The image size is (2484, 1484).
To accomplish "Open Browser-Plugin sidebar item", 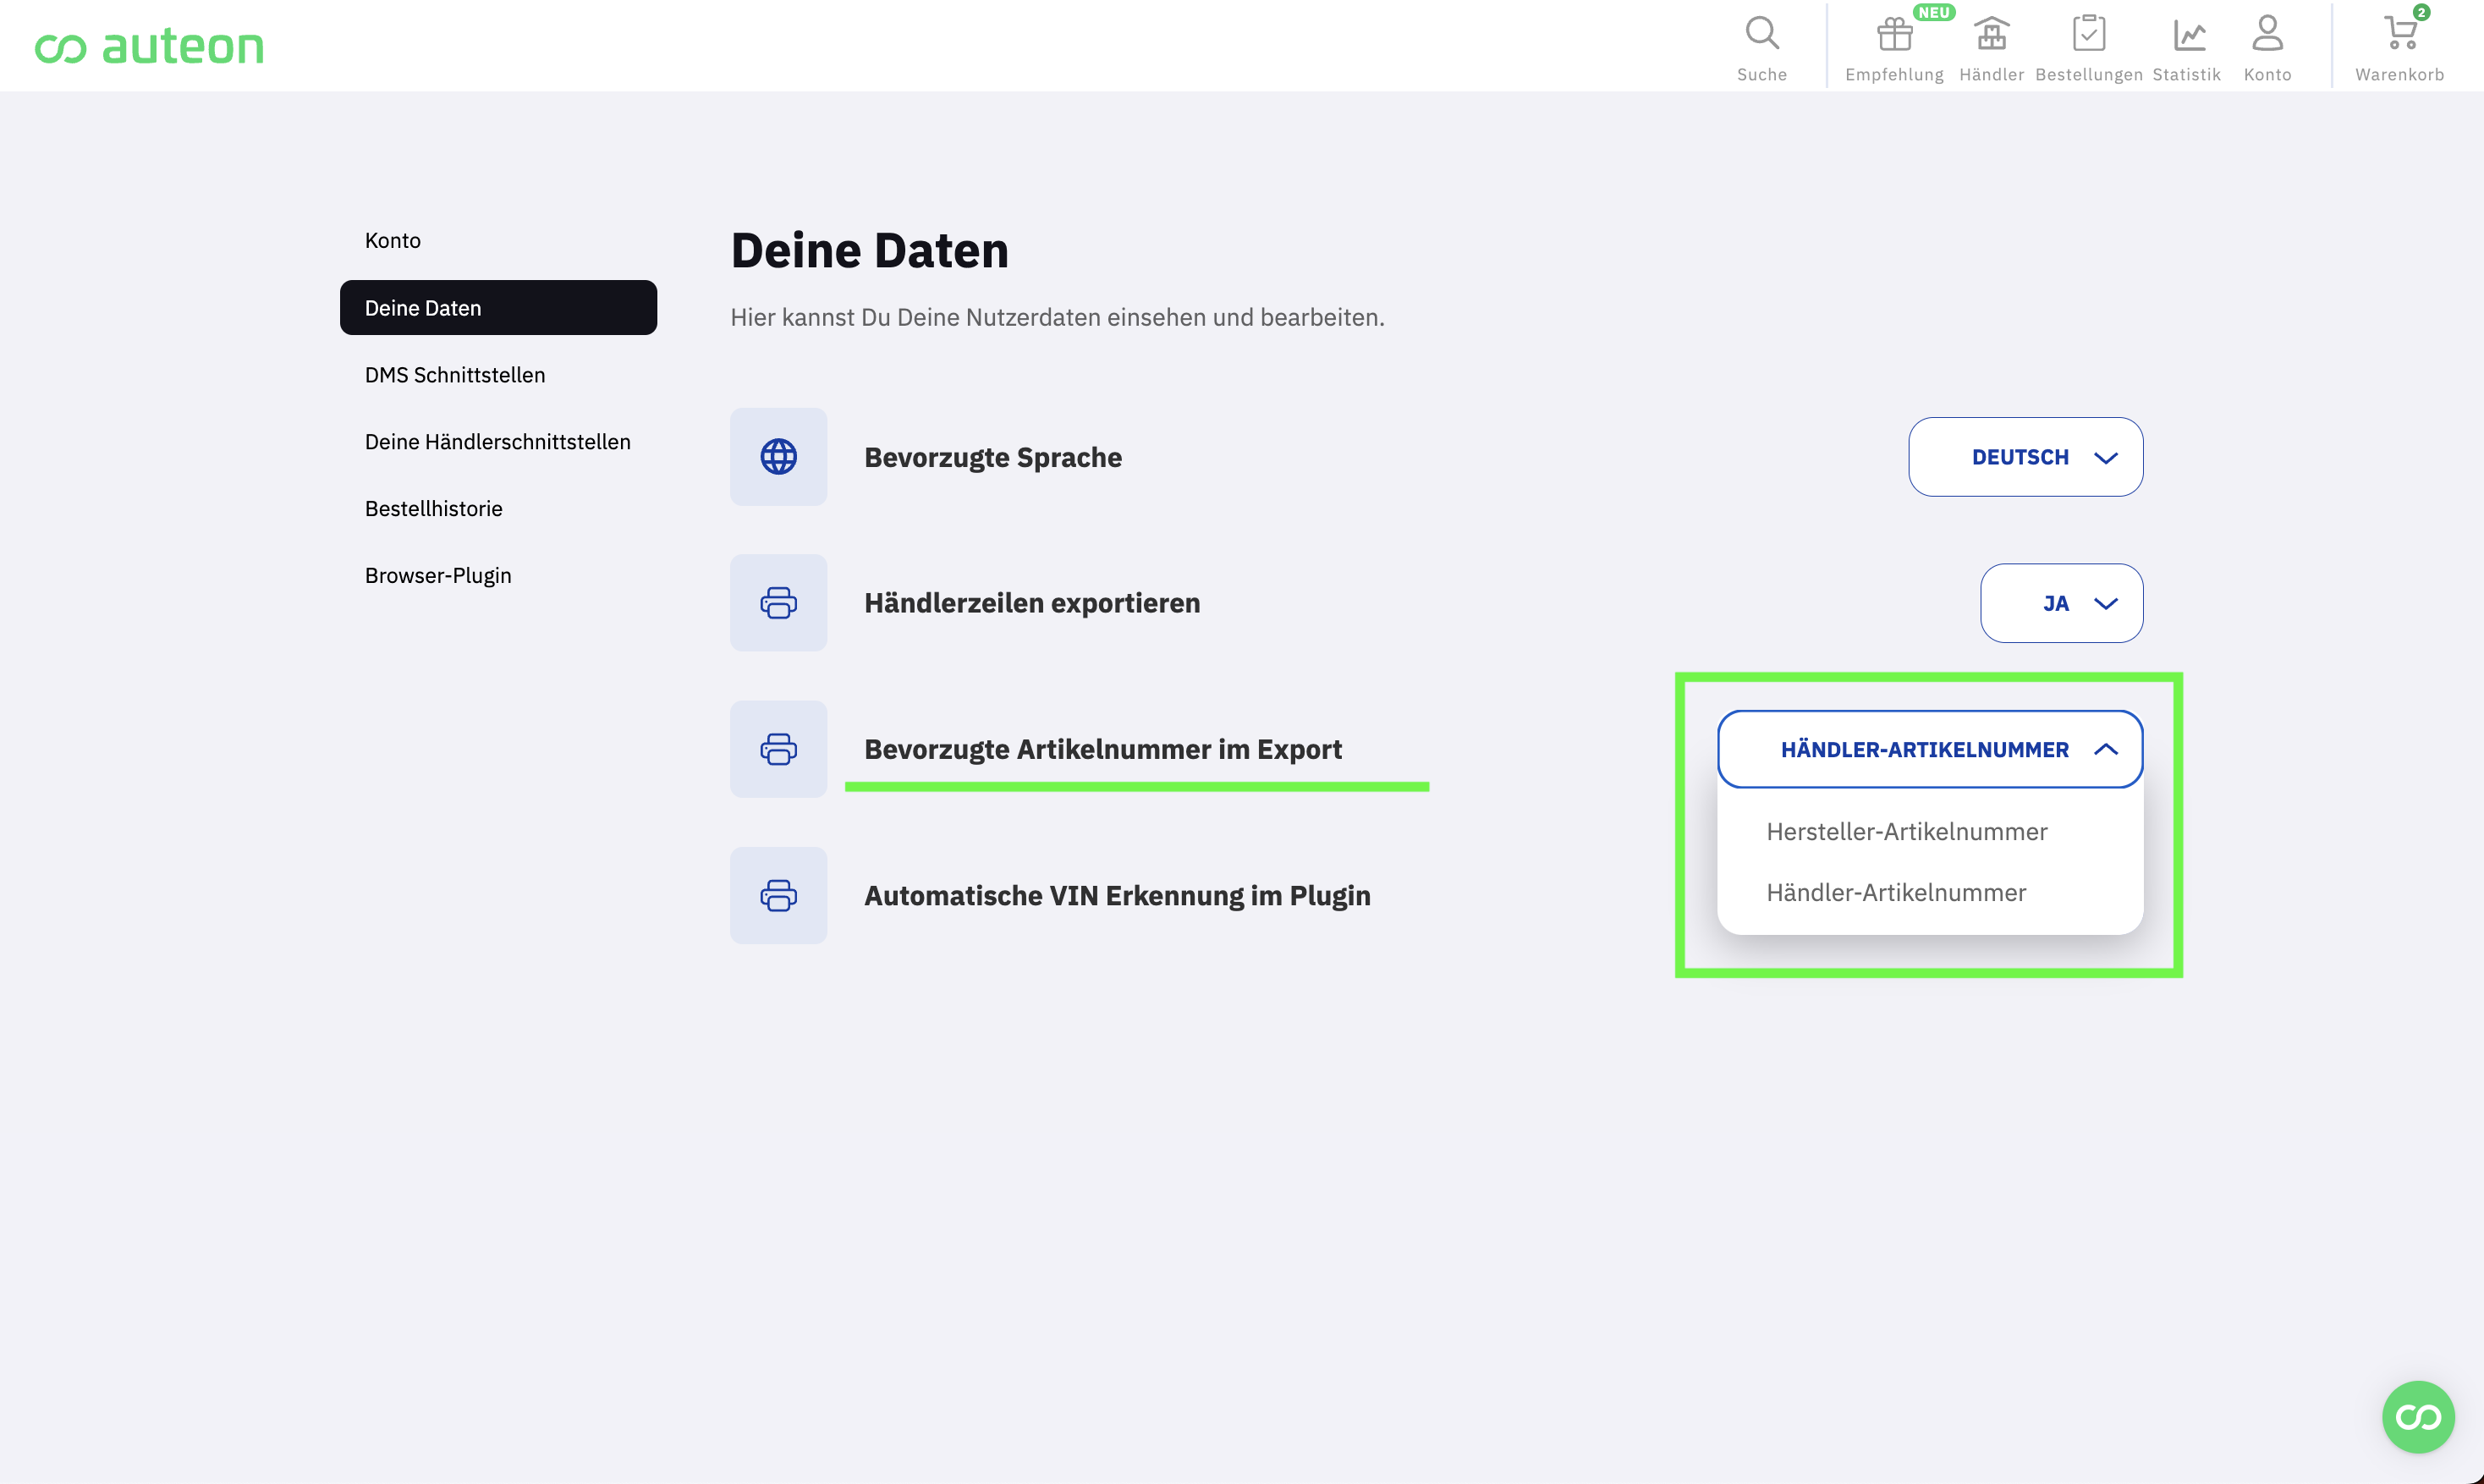I will tap(438, 575).
